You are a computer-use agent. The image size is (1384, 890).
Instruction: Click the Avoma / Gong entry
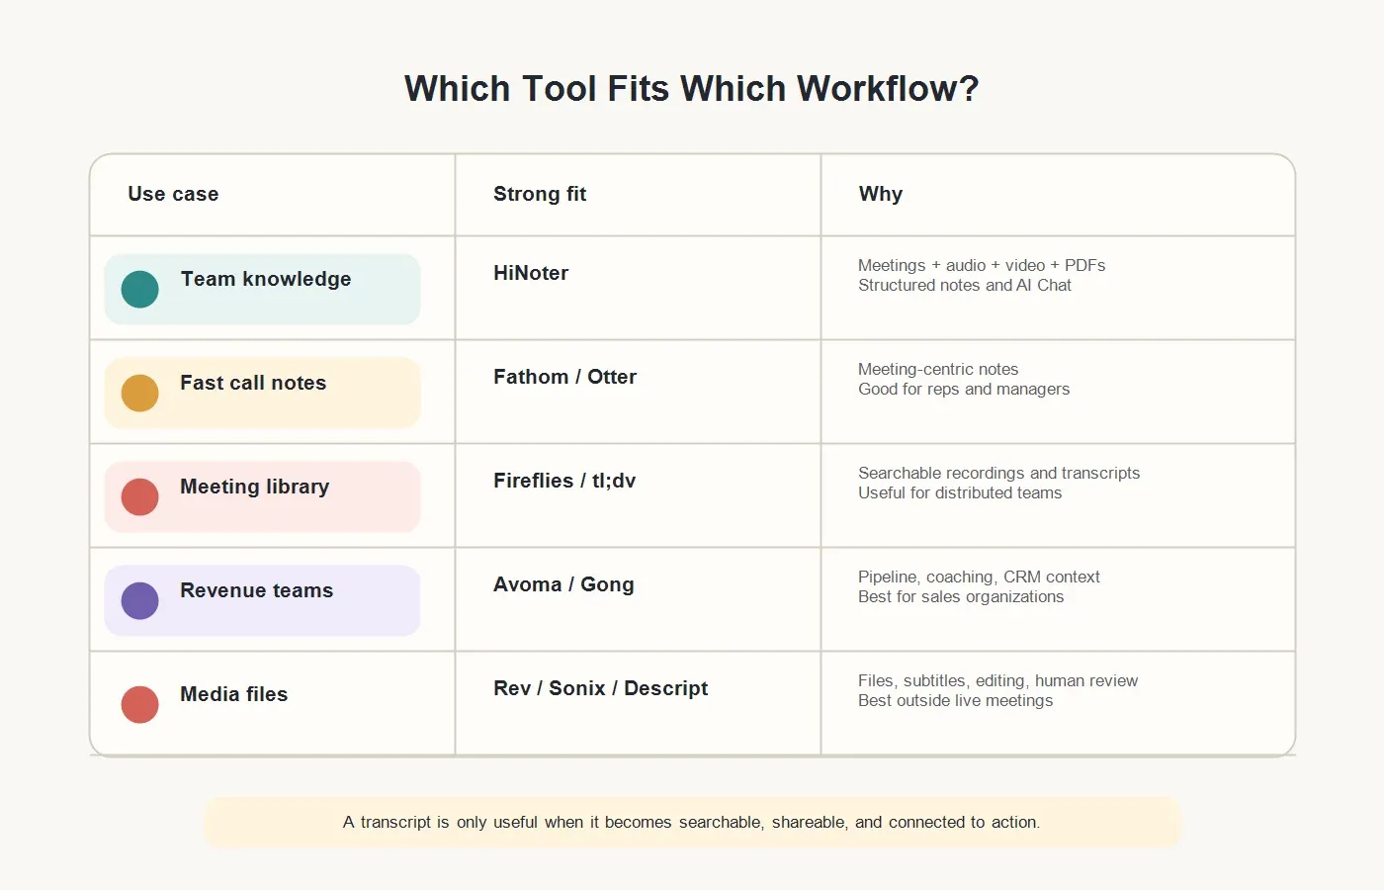click(563, 584)
